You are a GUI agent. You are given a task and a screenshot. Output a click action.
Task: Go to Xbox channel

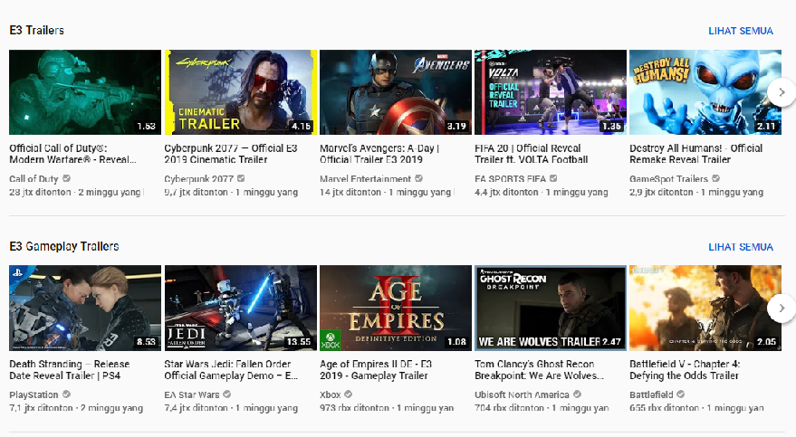click(x=331, y=394)
